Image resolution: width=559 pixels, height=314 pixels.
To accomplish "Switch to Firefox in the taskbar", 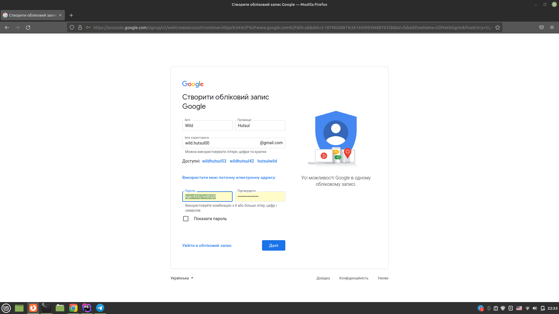I will 33,308.
